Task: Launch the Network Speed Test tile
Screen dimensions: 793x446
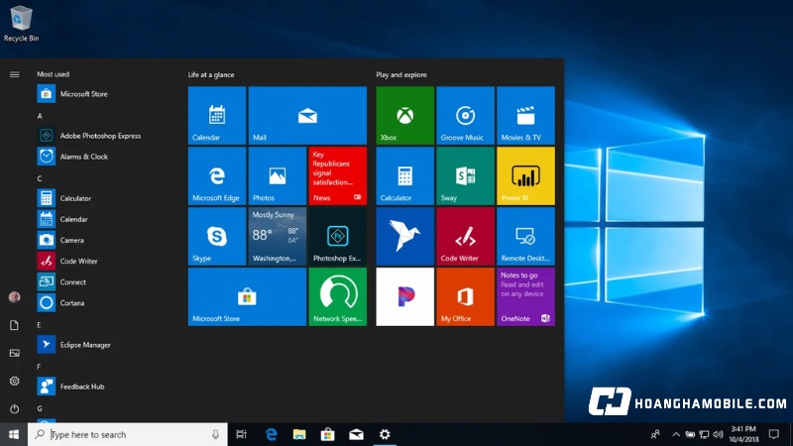Action: (x=337, y=296)
